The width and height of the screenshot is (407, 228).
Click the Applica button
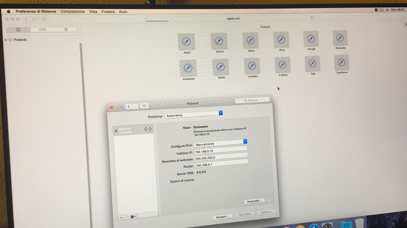266,212
